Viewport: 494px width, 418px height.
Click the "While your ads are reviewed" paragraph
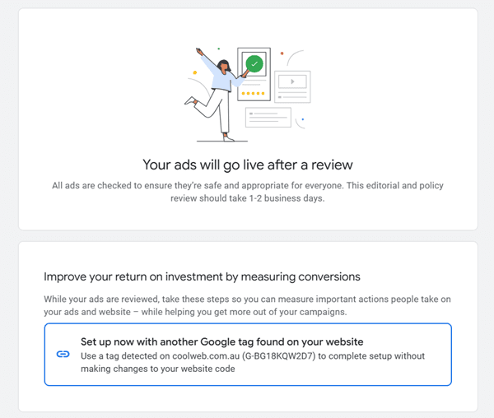click(x=247, y=304)
